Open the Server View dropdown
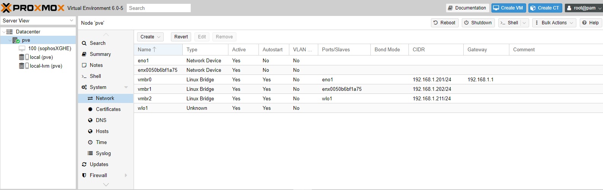 (x=38, y=21)
